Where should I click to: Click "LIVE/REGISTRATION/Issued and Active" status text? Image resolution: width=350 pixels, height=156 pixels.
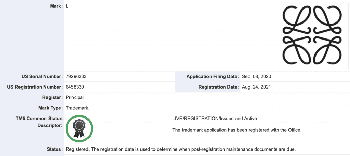pyautogui.click(x=214, y=119)
